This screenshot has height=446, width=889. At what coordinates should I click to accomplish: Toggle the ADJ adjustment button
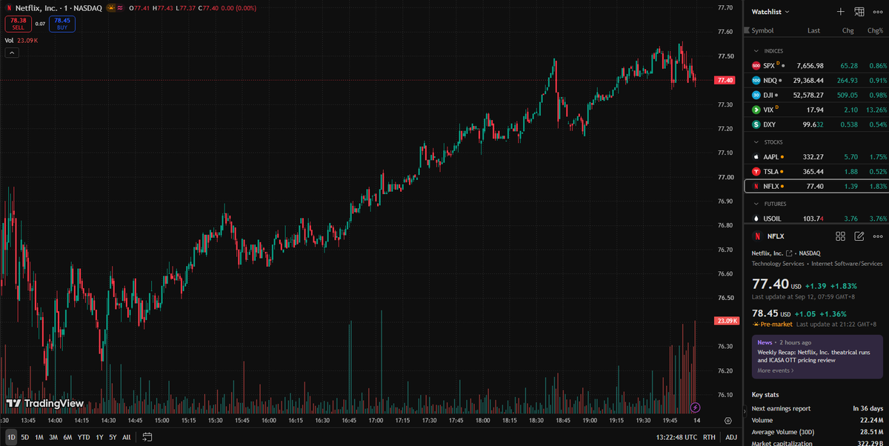click(x=731, y=437)
